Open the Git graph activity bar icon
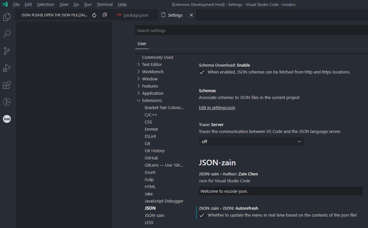The height and width of the screenshot is (228, 368). [7, 102]
